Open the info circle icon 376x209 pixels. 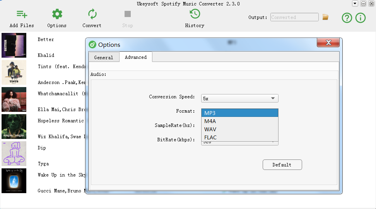pos(361,18)
